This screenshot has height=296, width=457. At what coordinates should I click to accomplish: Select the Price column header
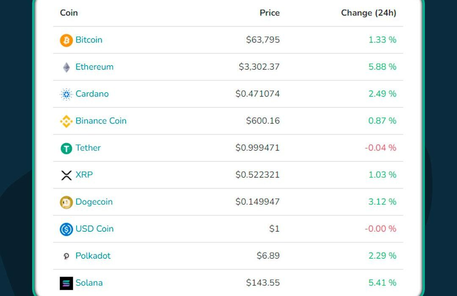point(270,13)
